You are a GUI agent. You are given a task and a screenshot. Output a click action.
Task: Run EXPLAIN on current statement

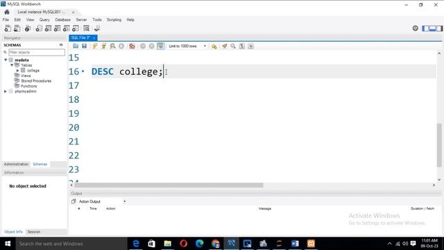[x=112, y=46]
